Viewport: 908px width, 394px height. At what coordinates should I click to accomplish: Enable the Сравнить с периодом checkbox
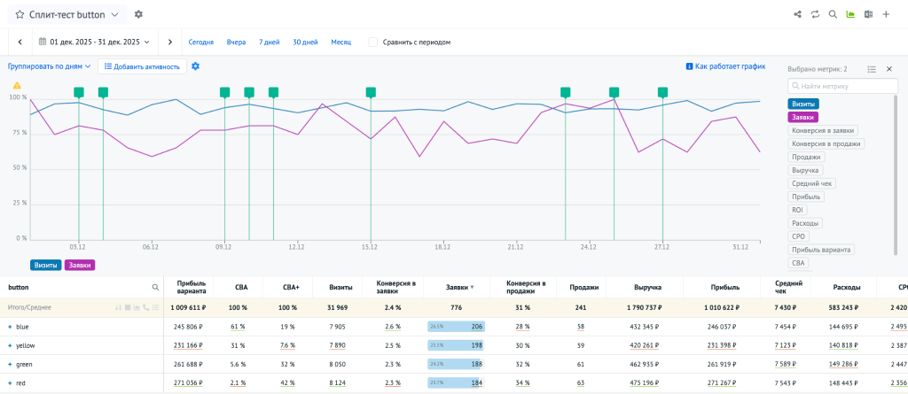(x=373, y=42)
